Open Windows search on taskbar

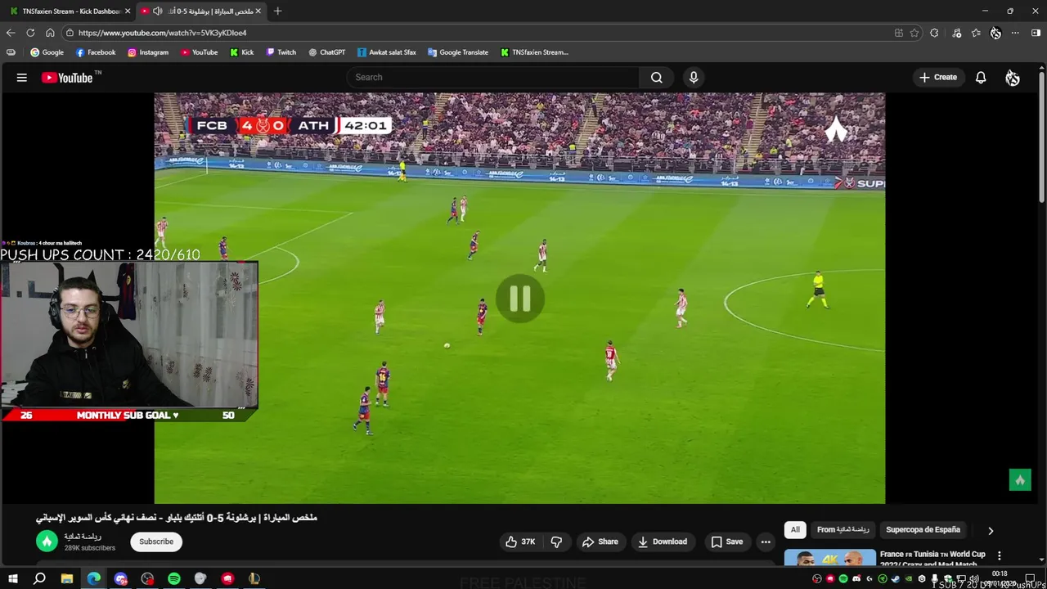pos(39,578)
